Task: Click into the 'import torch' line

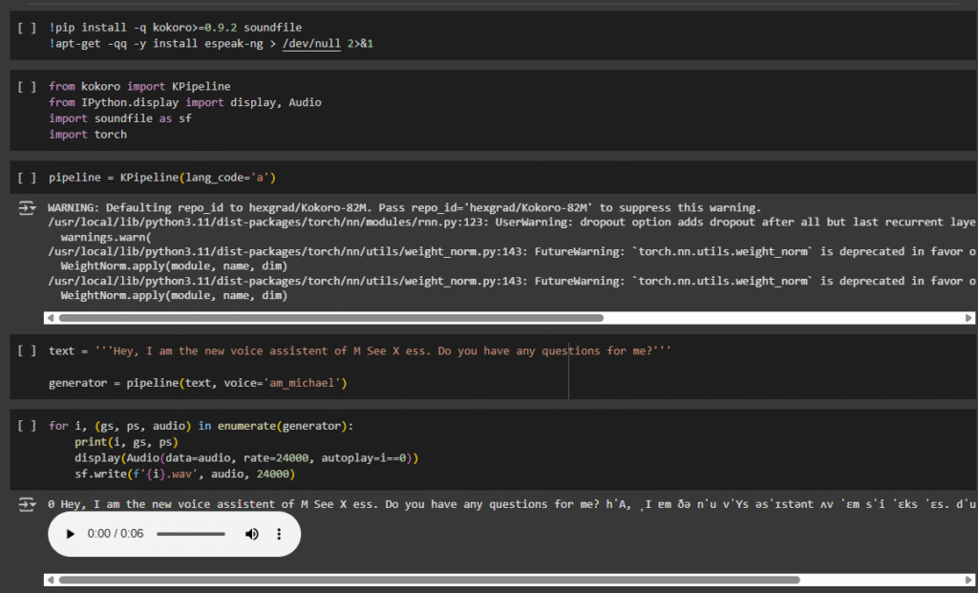Action: (x=88, y=135)
